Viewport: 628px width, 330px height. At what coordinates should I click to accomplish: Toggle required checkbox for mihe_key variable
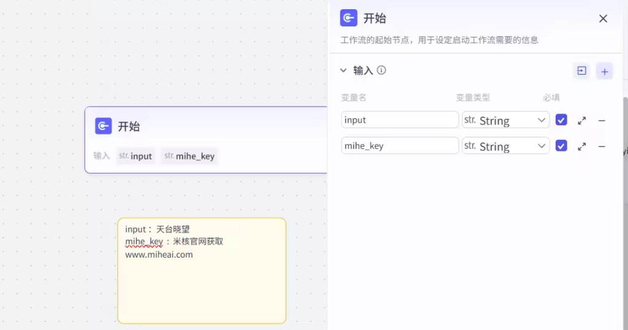click(561, 146)
